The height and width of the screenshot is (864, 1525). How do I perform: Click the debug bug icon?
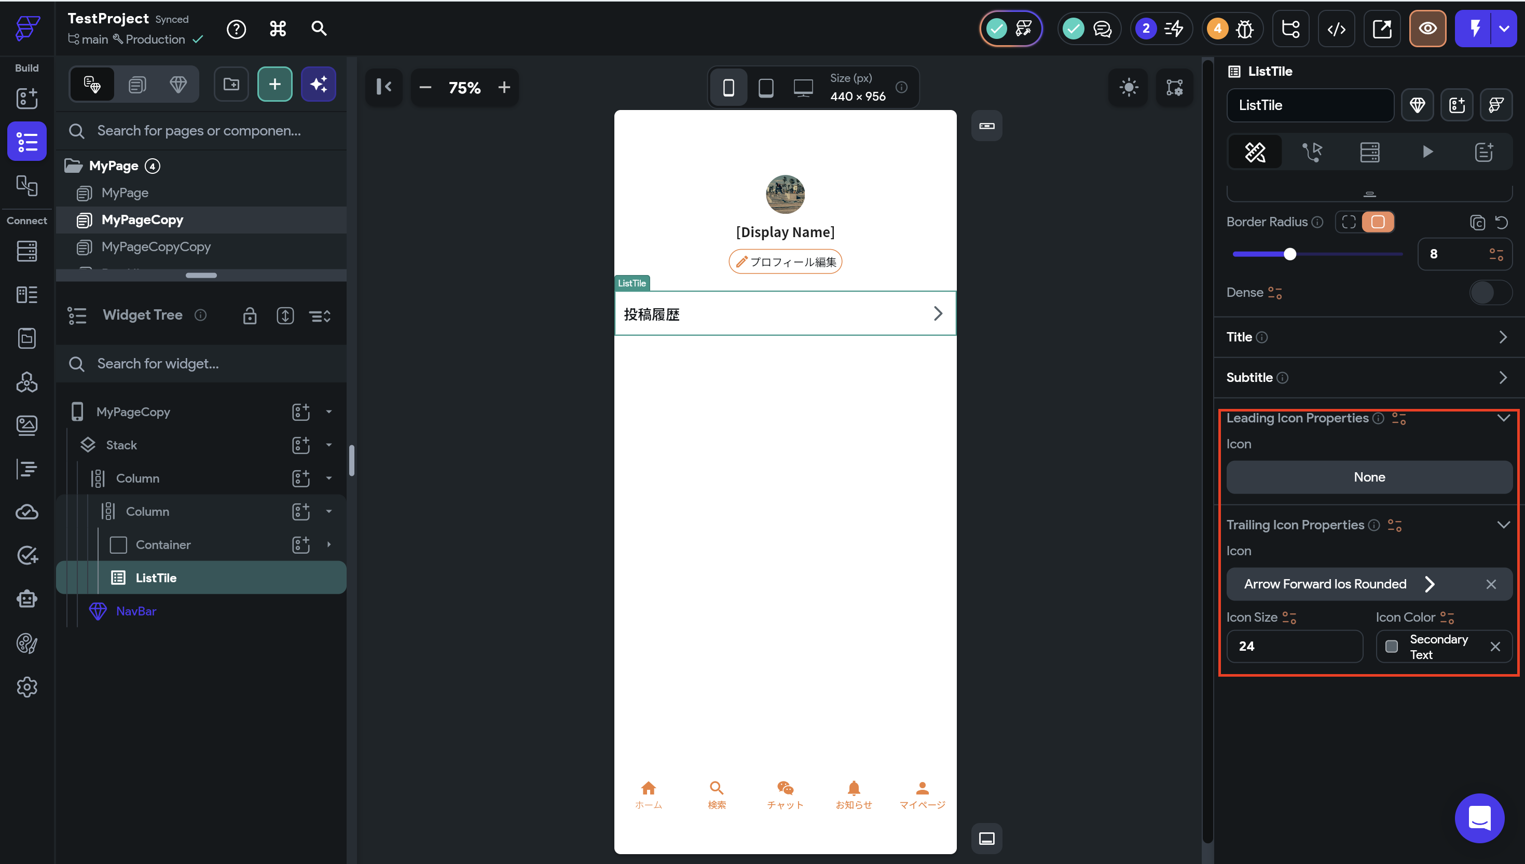click(x=1244, y=29)
